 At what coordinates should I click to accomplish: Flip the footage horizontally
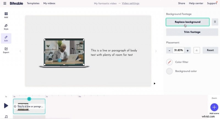click(197, 50)
